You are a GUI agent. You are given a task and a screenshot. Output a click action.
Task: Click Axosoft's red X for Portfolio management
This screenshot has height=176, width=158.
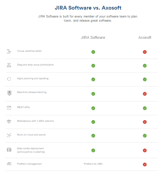(145, 164)
